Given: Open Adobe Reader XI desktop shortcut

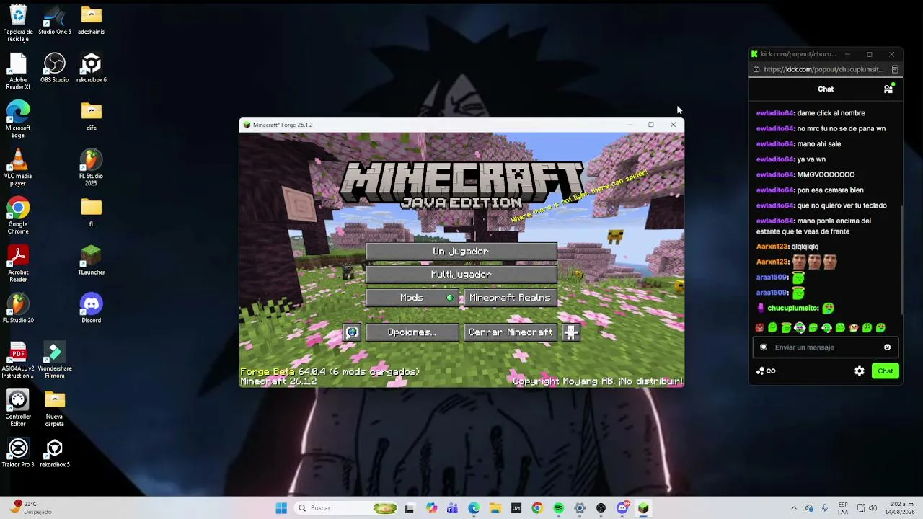Looking at the screenshot, I should click(x=18, y=72).
